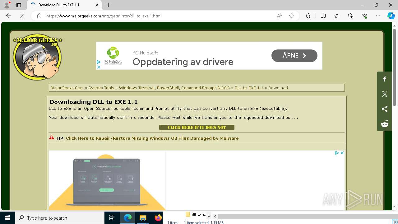Click Explorer horizontal scrollbar left arrow

pyautogui.click(x=215, y=216)
